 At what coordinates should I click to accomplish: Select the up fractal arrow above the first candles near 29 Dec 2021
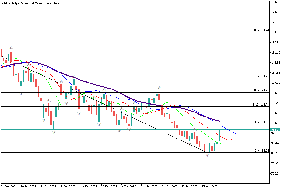(11, 47)
